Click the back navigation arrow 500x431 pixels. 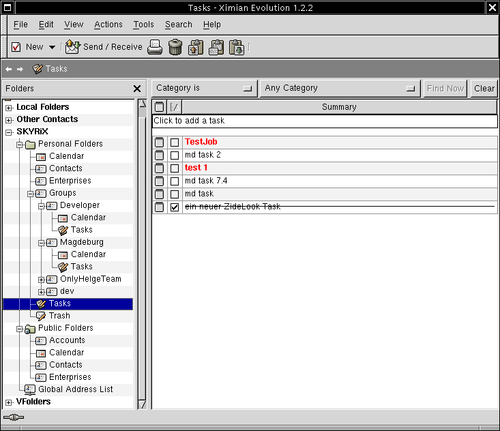pos(9,69)
